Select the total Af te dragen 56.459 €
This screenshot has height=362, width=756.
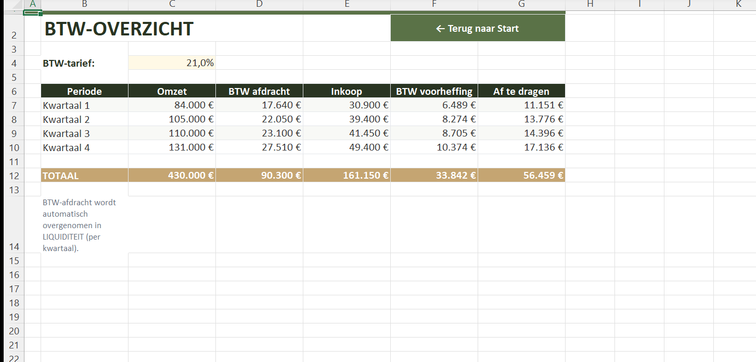pyautogui.click(x=521, y=176)
